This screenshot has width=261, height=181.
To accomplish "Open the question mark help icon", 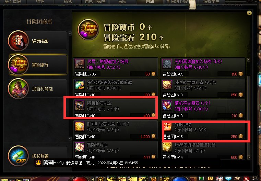I will (249, 13).
